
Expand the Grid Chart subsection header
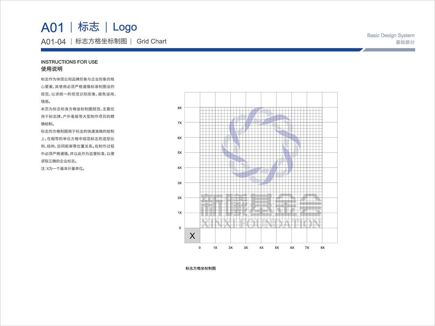[152, 41]
